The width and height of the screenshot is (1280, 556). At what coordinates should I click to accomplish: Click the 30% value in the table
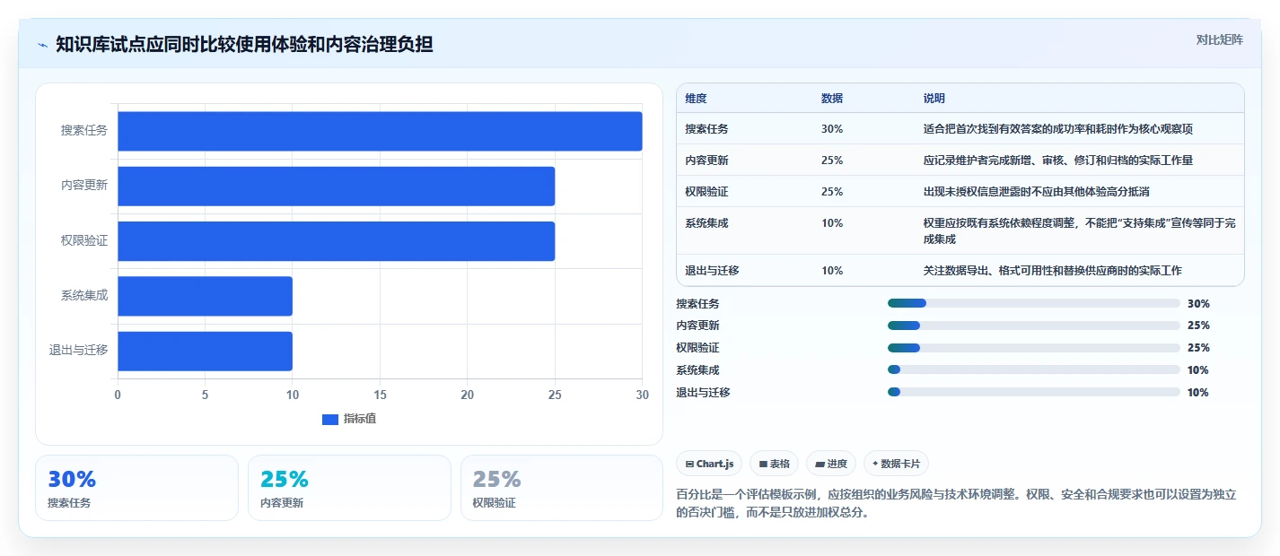pyautogui.click(x=832, y=129)
